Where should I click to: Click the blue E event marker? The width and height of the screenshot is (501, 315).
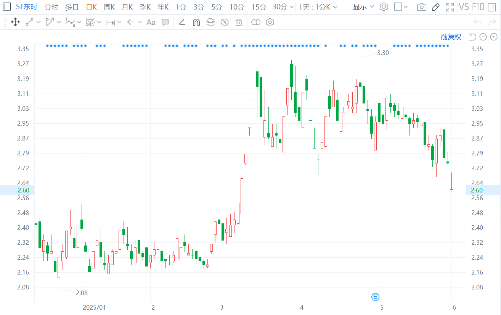(x=376, y=297)
